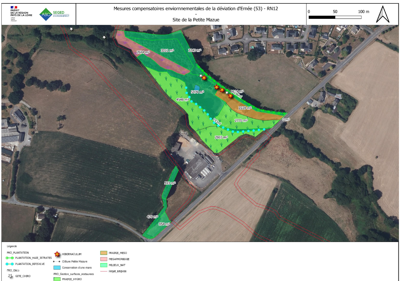Viewport: 400px width, 281px height.
Task: Click the map title 'Site de la Petite Mazue'
Action: click(196, 20)
